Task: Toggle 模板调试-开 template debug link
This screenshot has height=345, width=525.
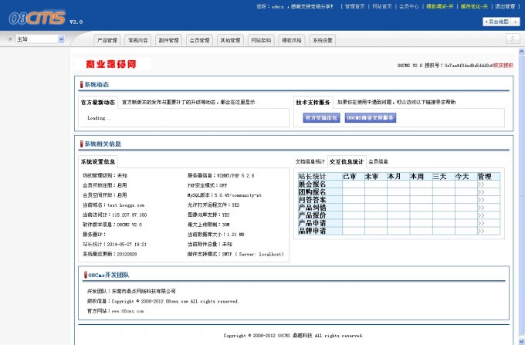Action: pos(439,6)
